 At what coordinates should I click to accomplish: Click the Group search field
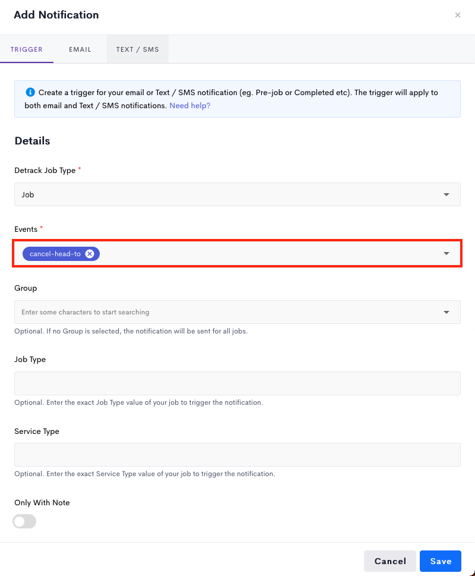coord(227,312)
